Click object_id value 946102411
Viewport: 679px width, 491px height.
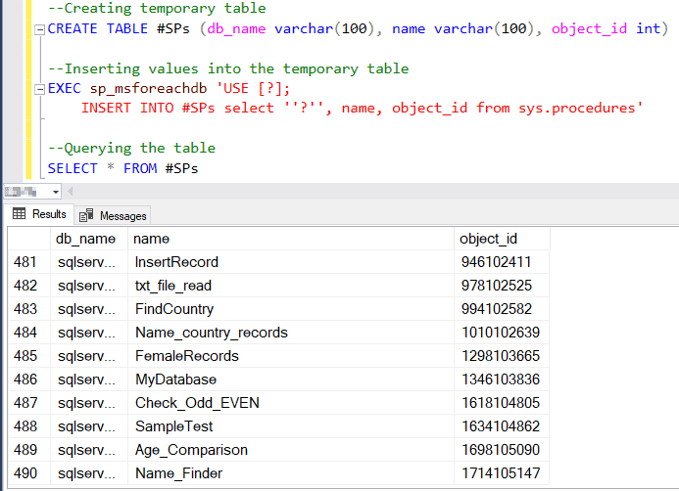click(502, 262)
